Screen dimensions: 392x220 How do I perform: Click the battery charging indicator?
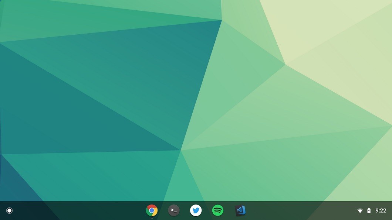369,210
